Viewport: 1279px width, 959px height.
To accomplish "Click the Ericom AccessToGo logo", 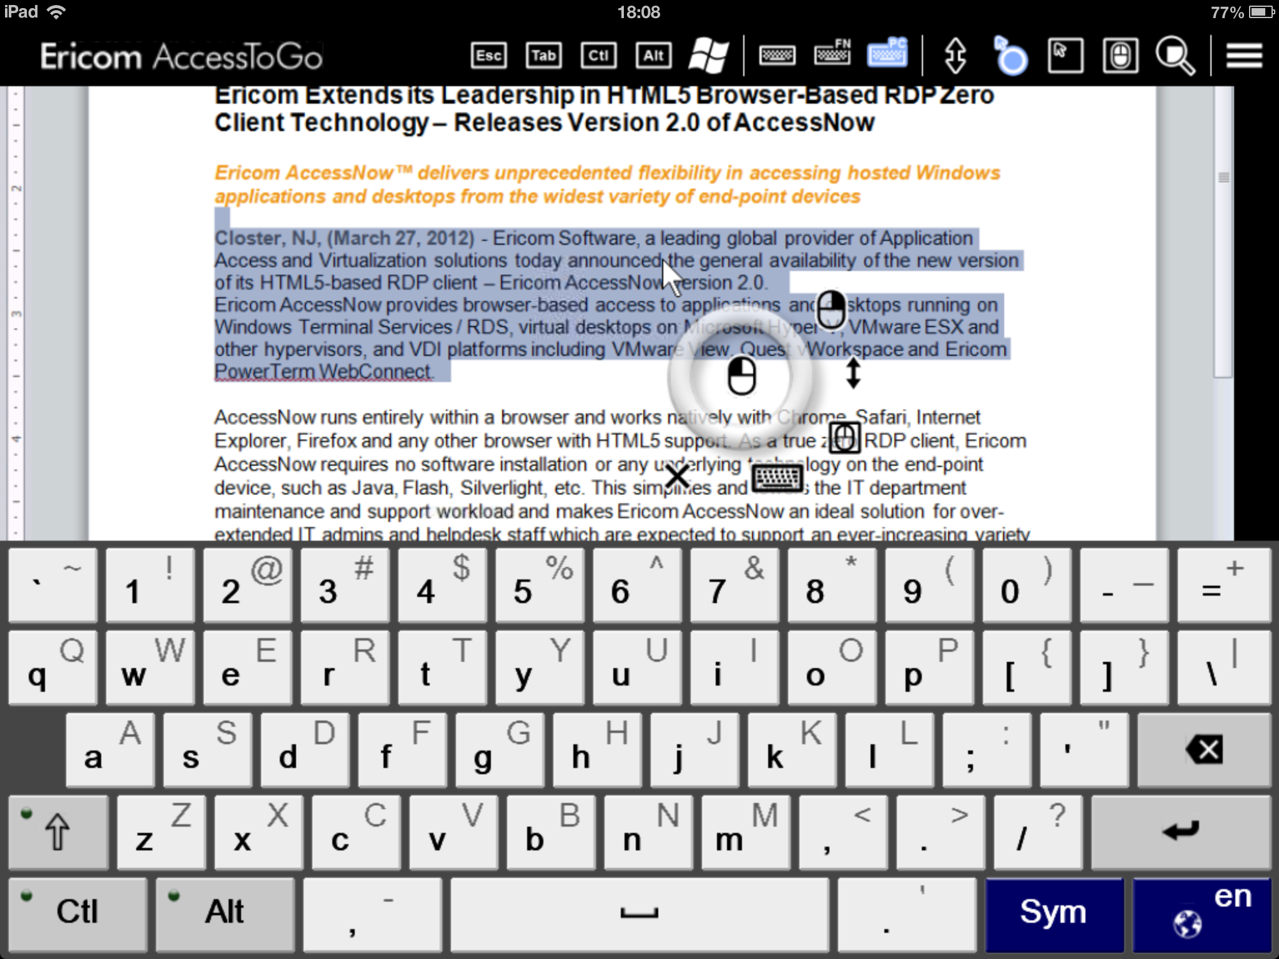I will click(181, 57).
